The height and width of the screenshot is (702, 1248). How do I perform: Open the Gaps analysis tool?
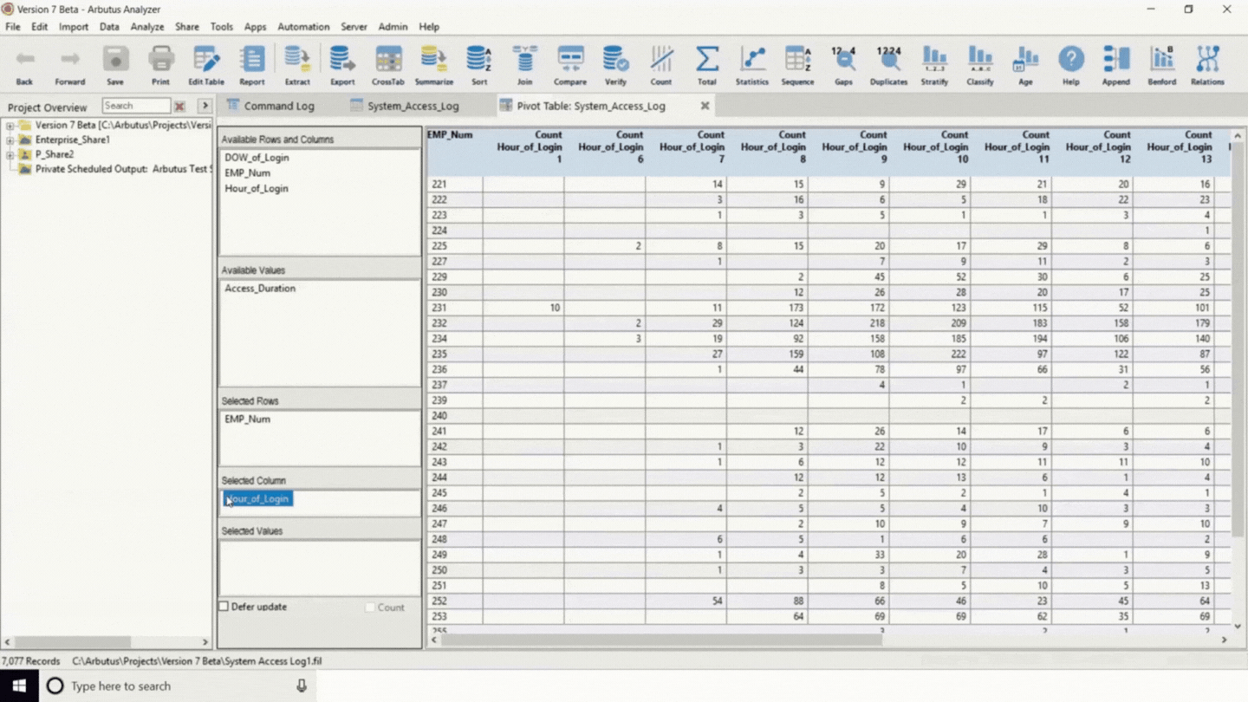(x=842, y=62)
